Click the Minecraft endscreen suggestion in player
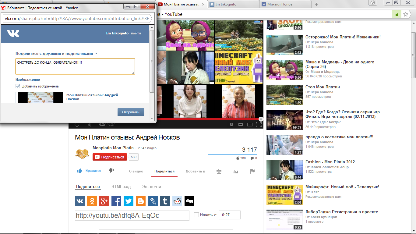The height and width of the screenshot is (234, 416). [239, 67]
